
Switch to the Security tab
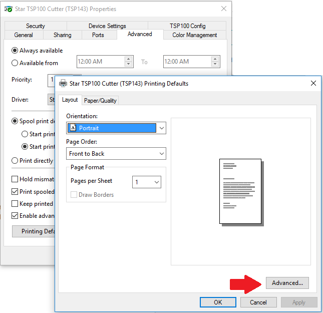click(36, 26)
